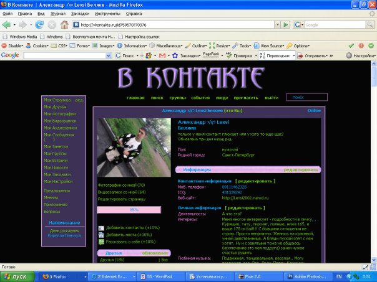Image resolution: width=377 pixels, height=282 pixels.
Task: Click the Google logo on toolbar
Action: tap(10, 55)
